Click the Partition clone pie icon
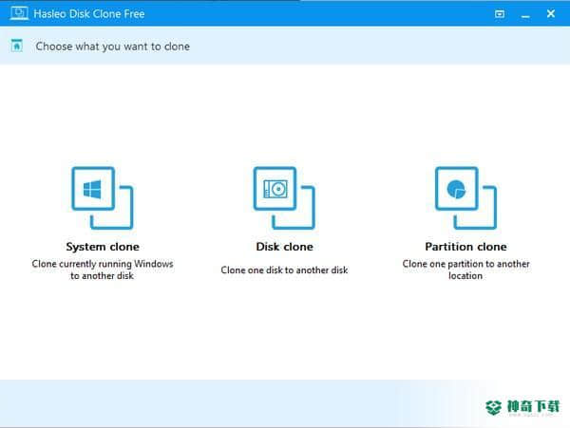Viewport: 570px width, 428px height. tap(465, 197)
